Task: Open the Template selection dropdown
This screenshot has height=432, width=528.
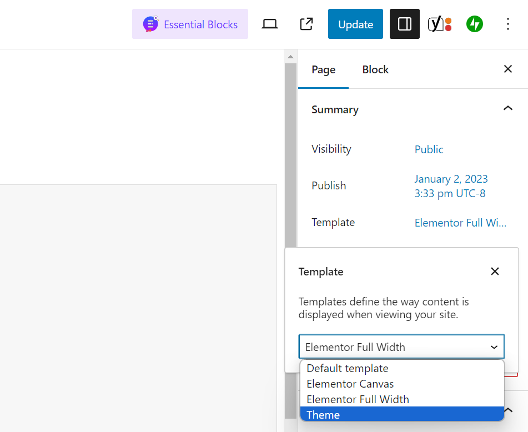Action: pyautogui.click(x=401, y=346)
